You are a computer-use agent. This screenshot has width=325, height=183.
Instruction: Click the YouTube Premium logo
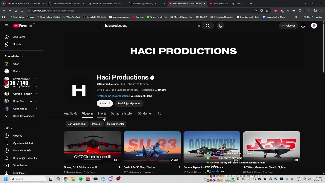[23, 26]
